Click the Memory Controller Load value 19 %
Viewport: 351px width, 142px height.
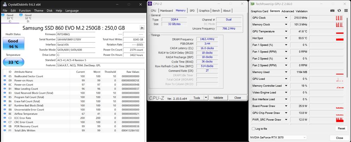[x=299, y=86]
